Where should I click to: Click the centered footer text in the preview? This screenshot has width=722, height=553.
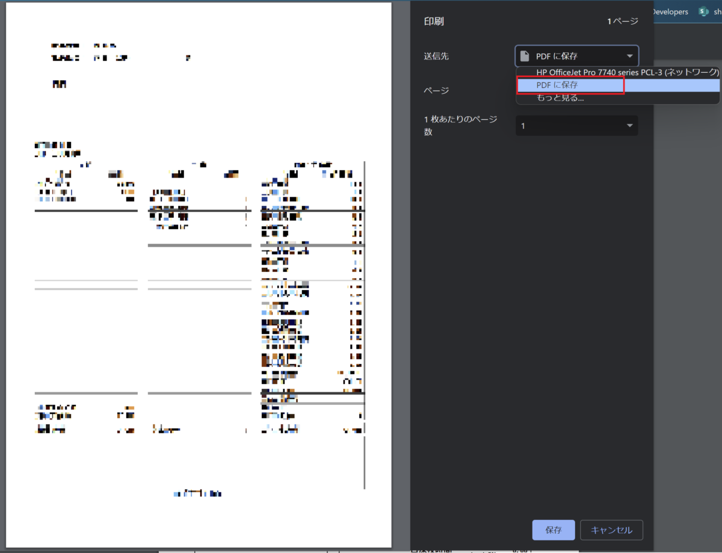pos(198,493)
